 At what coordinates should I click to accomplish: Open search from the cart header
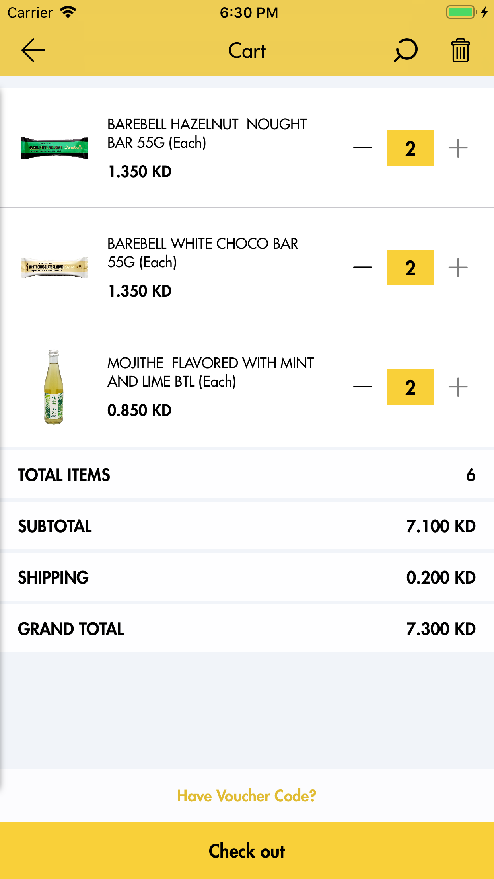pos(405,51)
